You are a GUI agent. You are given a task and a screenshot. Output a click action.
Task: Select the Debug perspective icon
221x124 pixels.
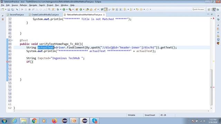pyautogui.click(x=218, y=10)
